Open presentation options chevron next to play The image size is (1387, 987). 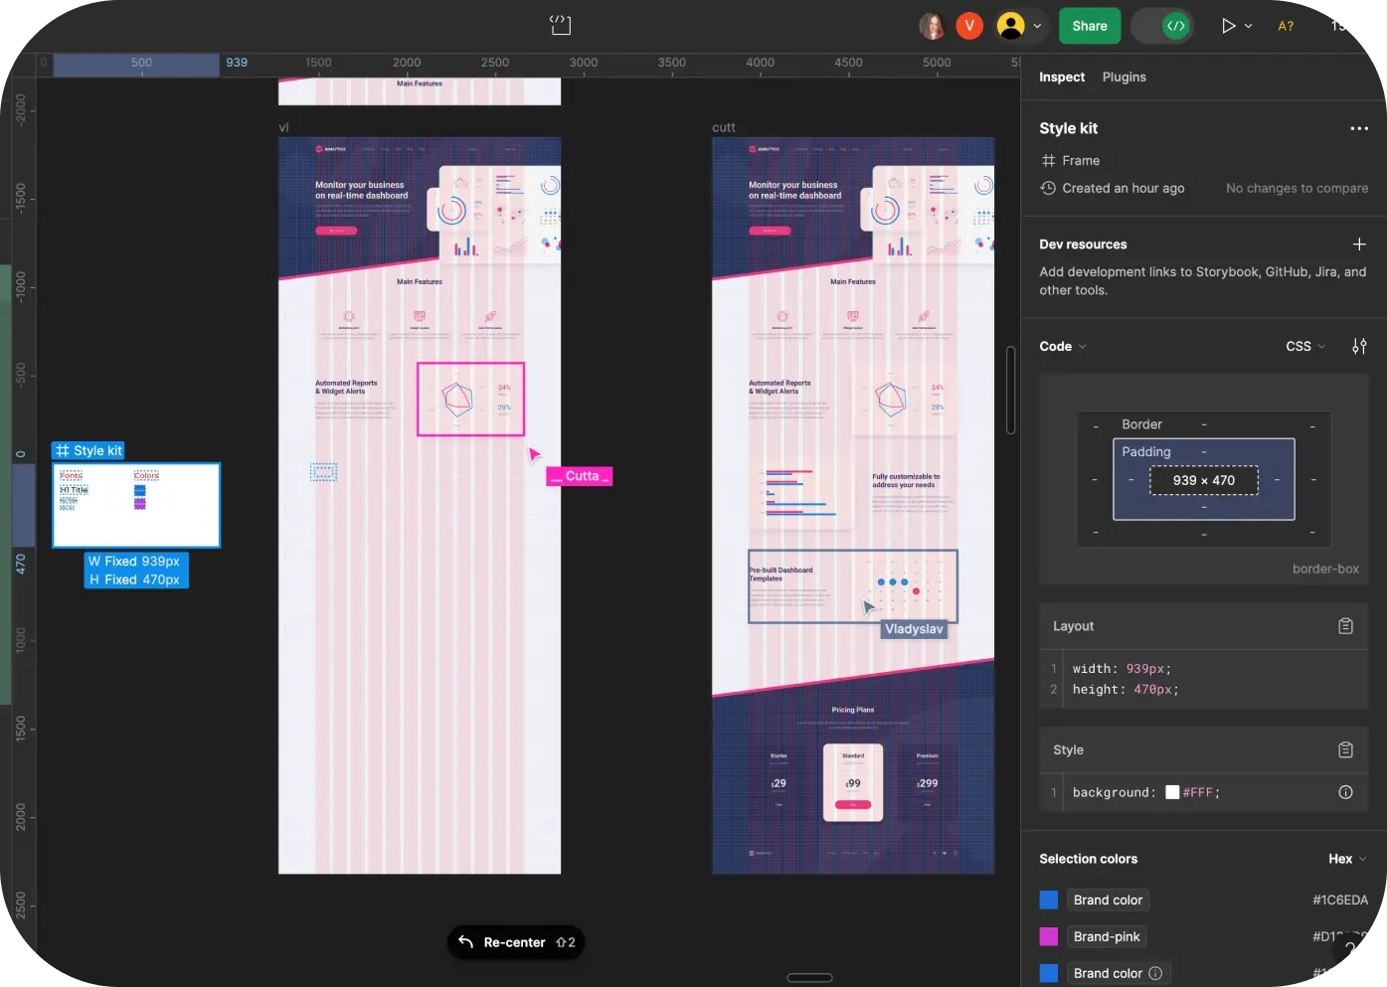[x=1249, y=26]
